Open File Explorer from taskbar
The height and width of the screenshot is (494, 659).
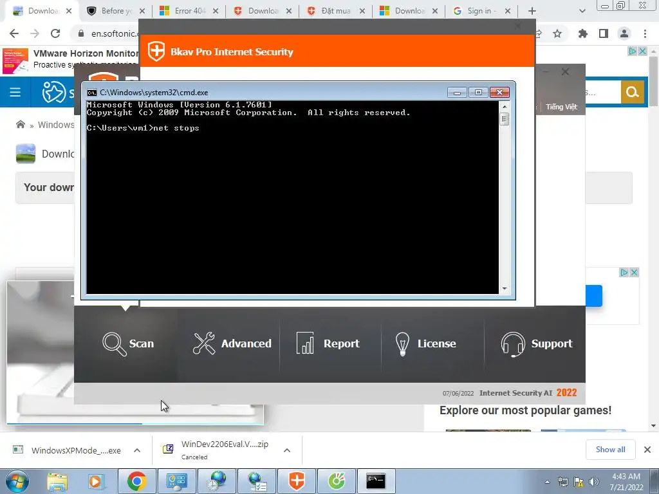[x=57, y=481]
